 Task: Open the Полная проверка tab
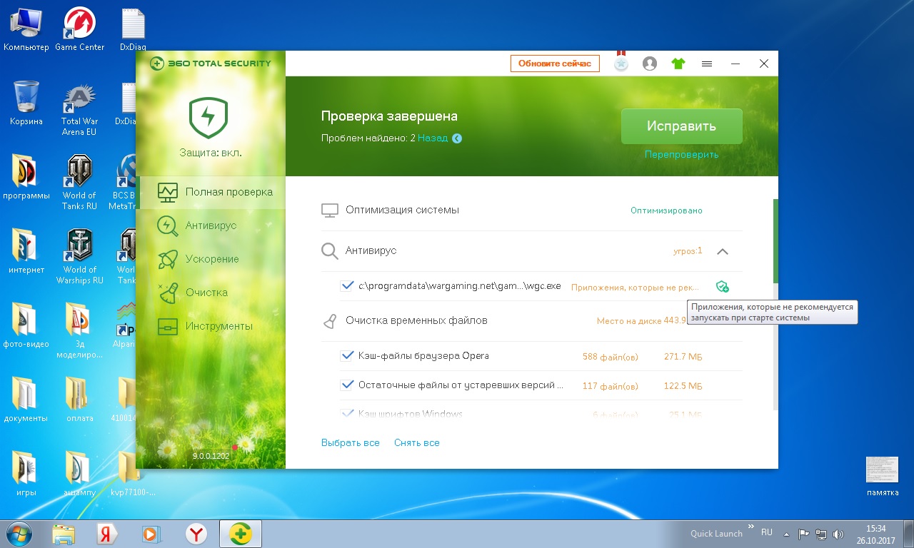(x=211, y=192)
